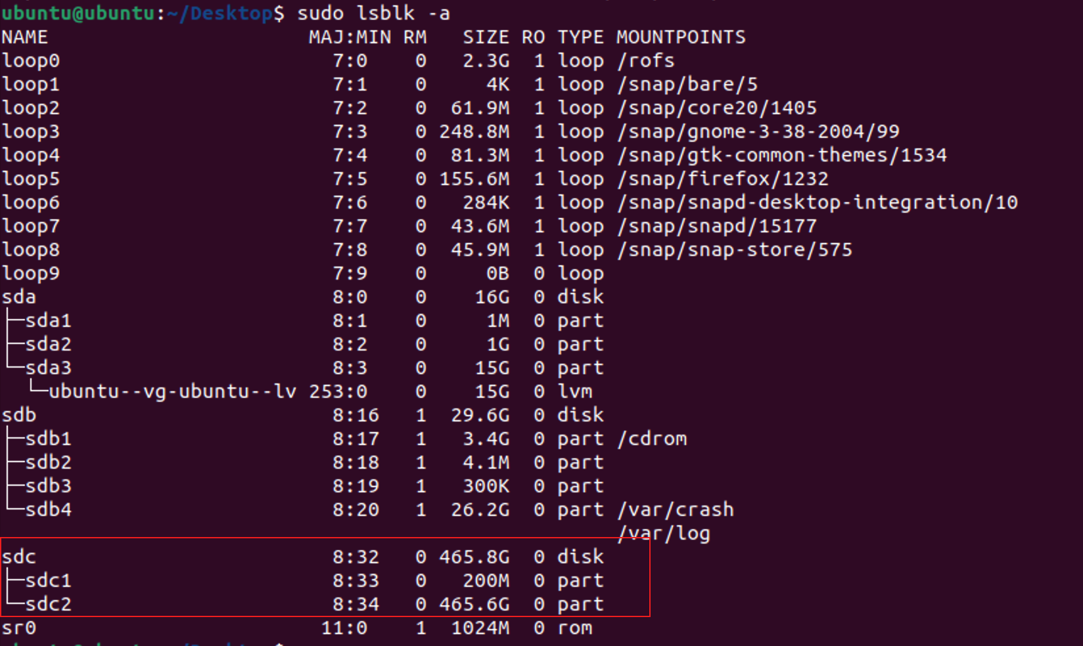Click the 465.8G size value for sdc

(474, 557)
